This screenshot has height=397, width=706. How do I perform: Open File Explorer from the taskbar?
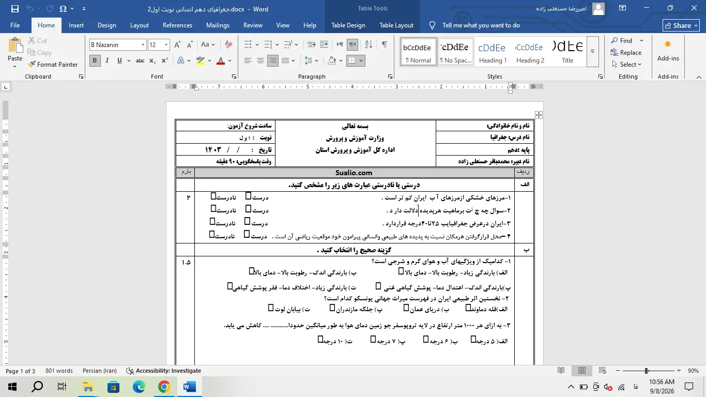click(x=88, y=386)
